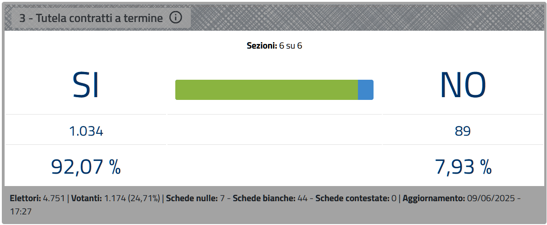
Task: Click the green SI portion of bar
Action: point(267,90)
